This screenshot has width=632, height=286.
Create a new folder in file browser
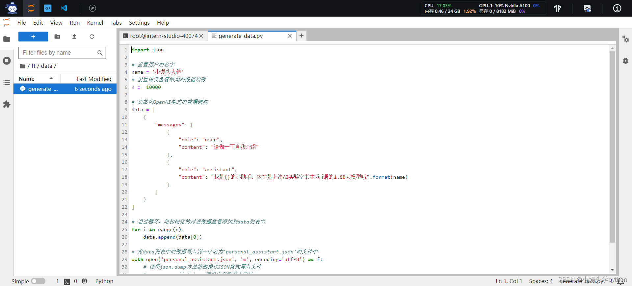coord(57,37)
